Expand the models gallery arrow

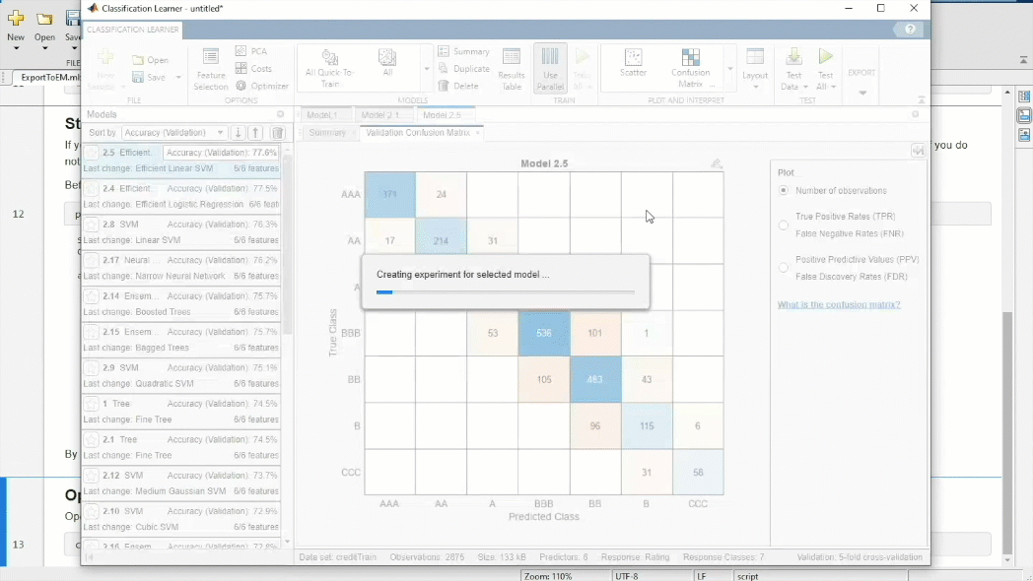coord(427,69)
